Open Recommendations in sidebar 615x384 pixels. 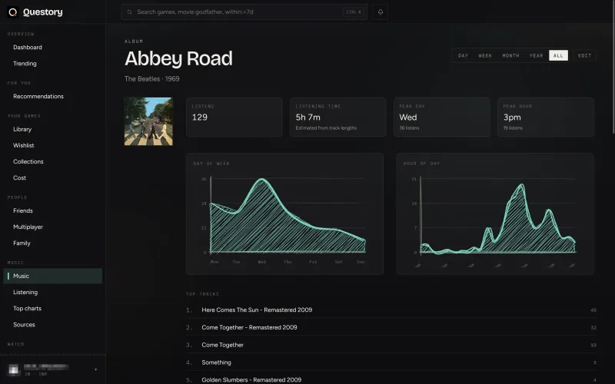(x=38, y=97)
